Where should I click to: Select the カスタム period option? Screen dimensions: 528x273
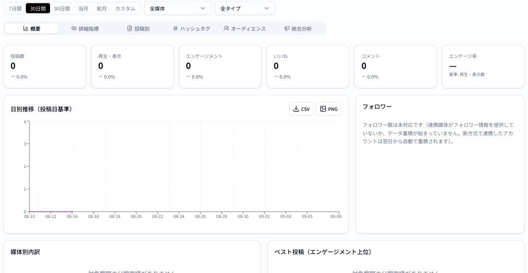125,8
